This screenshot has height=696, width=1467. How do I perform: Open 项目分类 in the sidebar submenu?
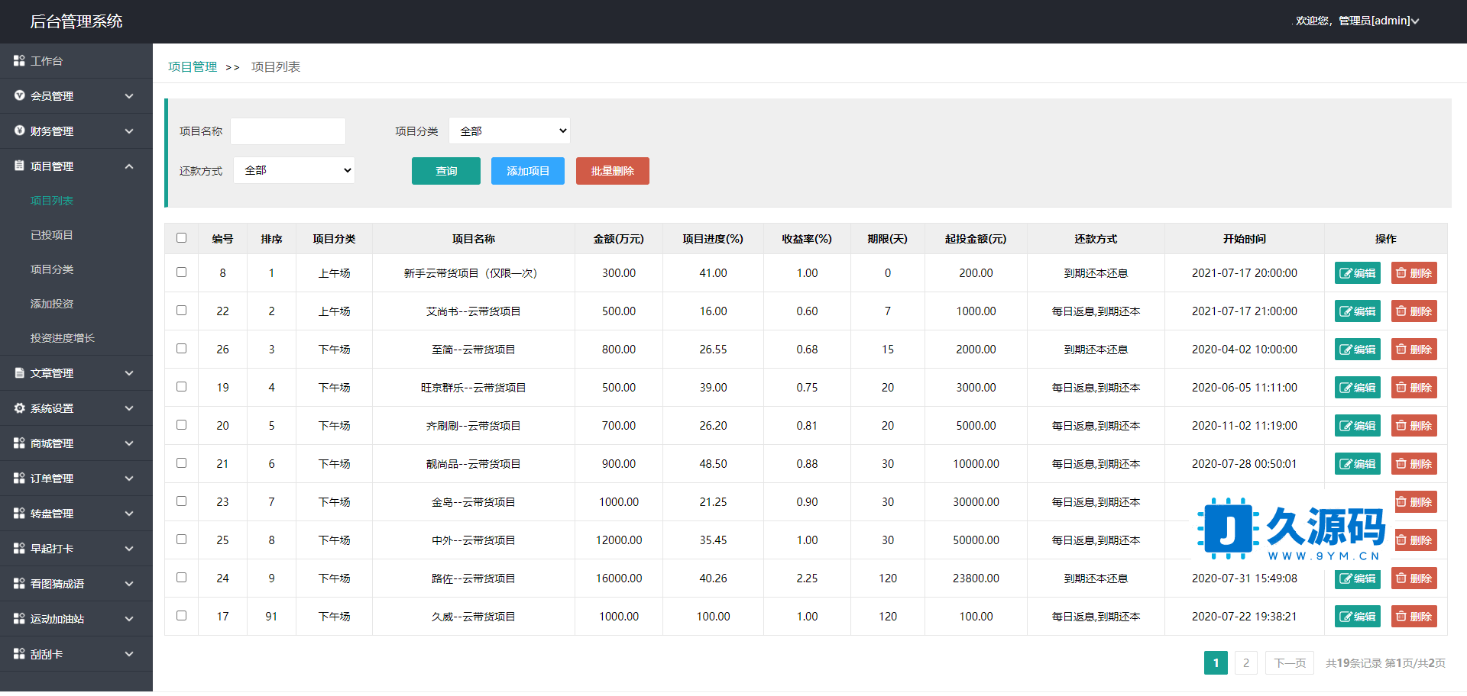52,269
